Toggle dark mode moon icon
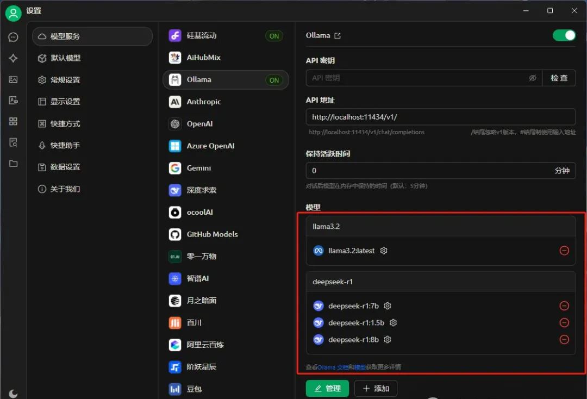Image resolution: width=587 pixels, height=399 pixels. (x=13, y=394)
